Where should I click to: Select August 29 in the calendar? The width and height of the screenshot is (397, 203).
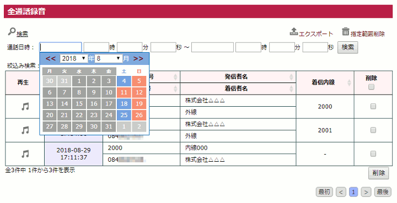79,127
